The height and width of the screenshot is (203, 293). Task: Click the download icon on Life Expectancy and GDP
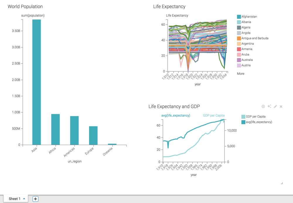tap(263, 106)
